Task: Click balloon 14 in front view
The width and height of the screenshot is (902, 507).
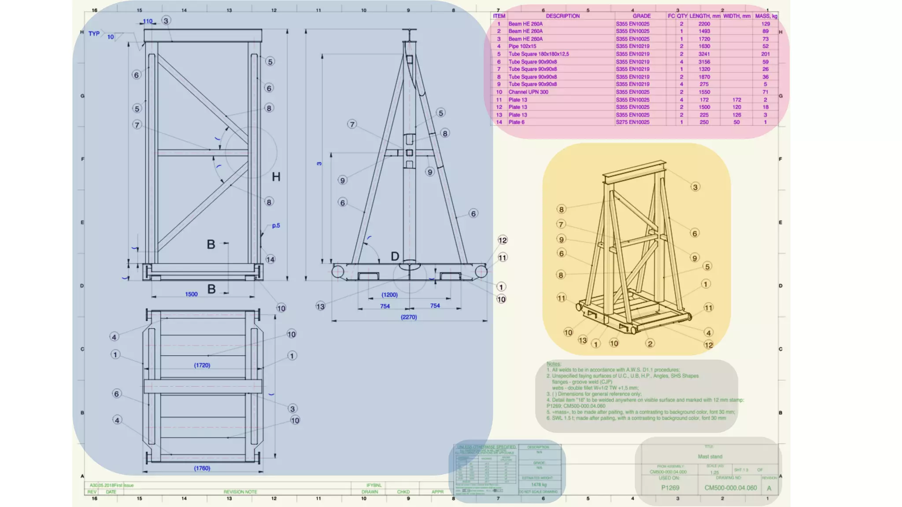Action: (270, 259)
